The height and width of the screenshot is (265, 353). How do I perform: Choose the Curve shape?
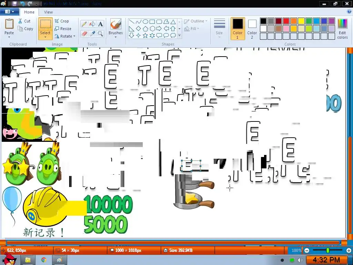(x=139, y=22)
